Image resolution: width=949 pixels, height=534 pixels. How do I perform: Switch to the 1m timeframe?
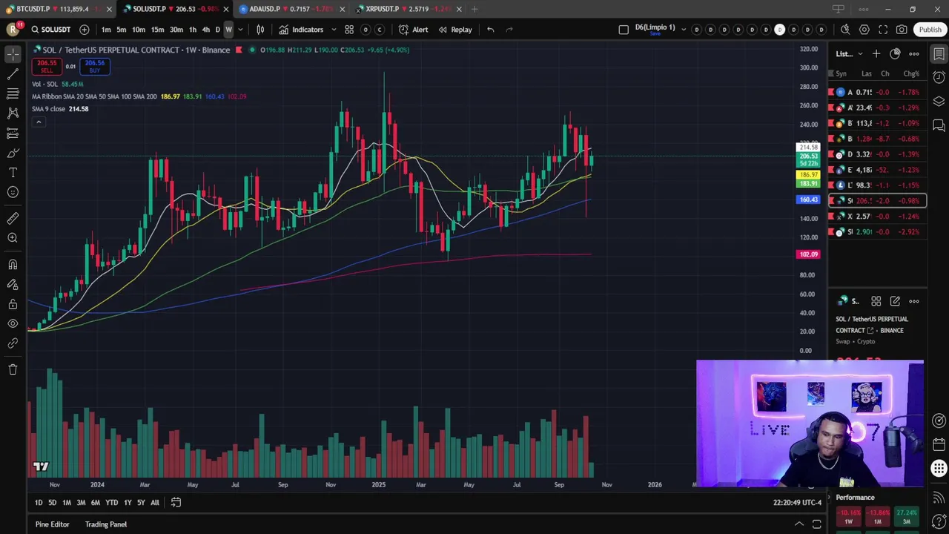pyautogui.click(x=106, y=30)
